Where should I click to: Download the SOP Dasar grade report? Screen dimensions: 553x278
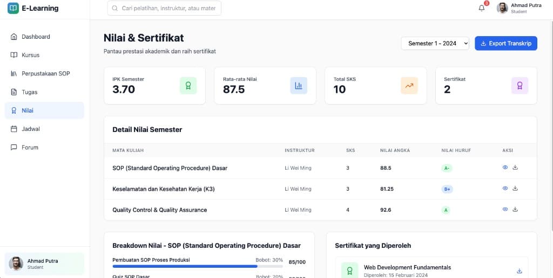click(515, 168)
